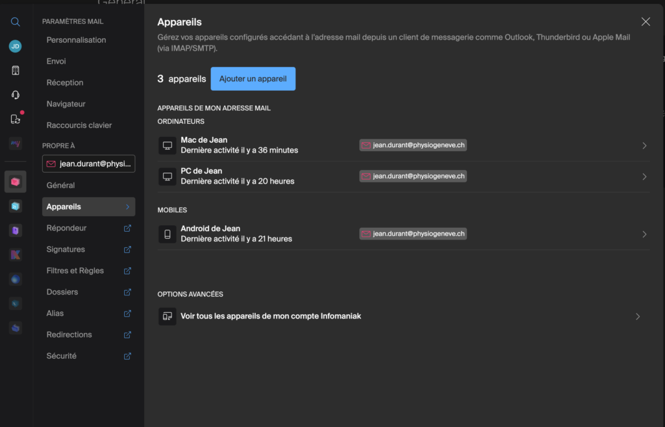The width and height of the screenshot is (665, 427).
Task: Click the icon with red notification dot
Action: [16, 119]
